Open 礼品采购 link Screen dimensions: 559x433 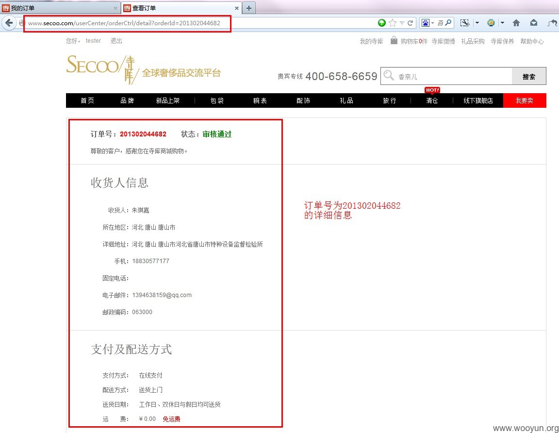click(x=473, y=41)
